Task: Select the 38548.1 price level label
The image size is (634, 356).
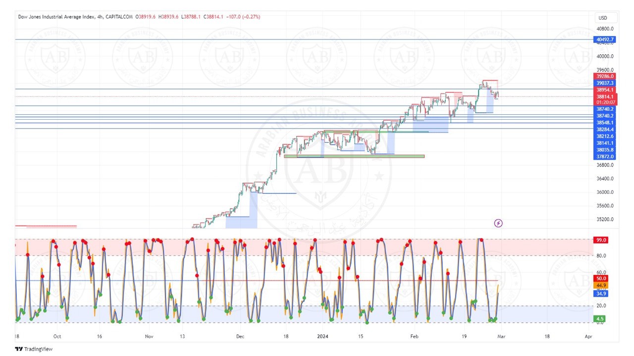Action: [x=605, y=123]
